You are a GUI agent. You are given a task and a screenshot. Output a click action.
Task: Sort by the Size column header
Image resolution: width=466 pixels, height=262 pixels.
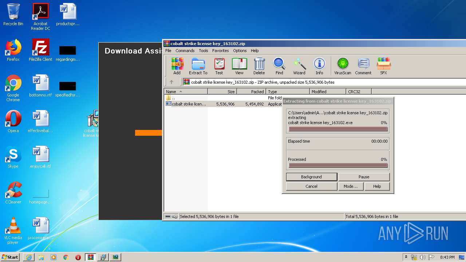(222, 92)
